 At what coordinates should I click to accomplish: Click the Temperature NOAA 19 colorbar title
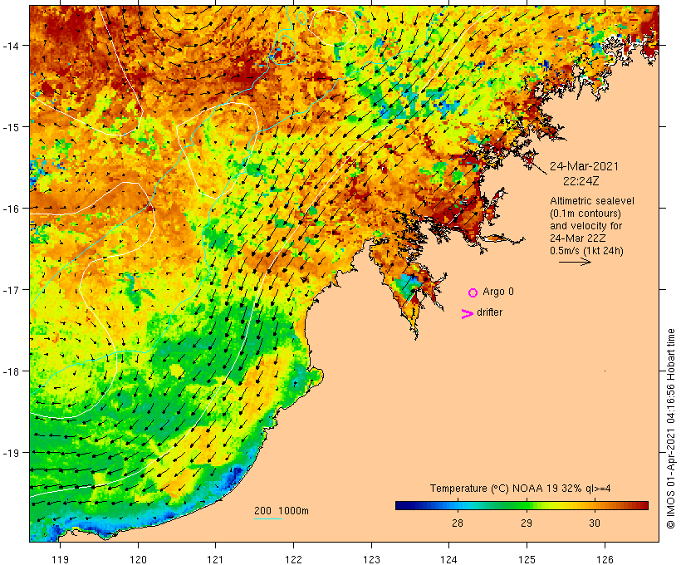tap(521, 489)
